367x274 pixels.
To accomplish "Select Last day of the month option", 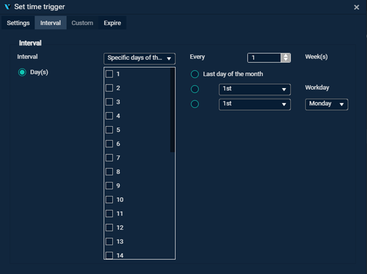I will point(195,74).
